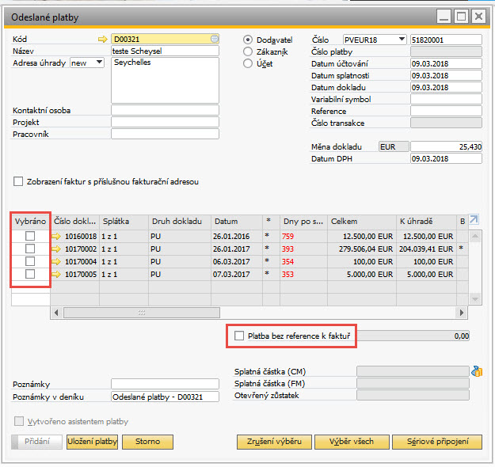Click the address box containing Seychelles
The height and width of the screenshot is (467, 495).
pos(165,80)
